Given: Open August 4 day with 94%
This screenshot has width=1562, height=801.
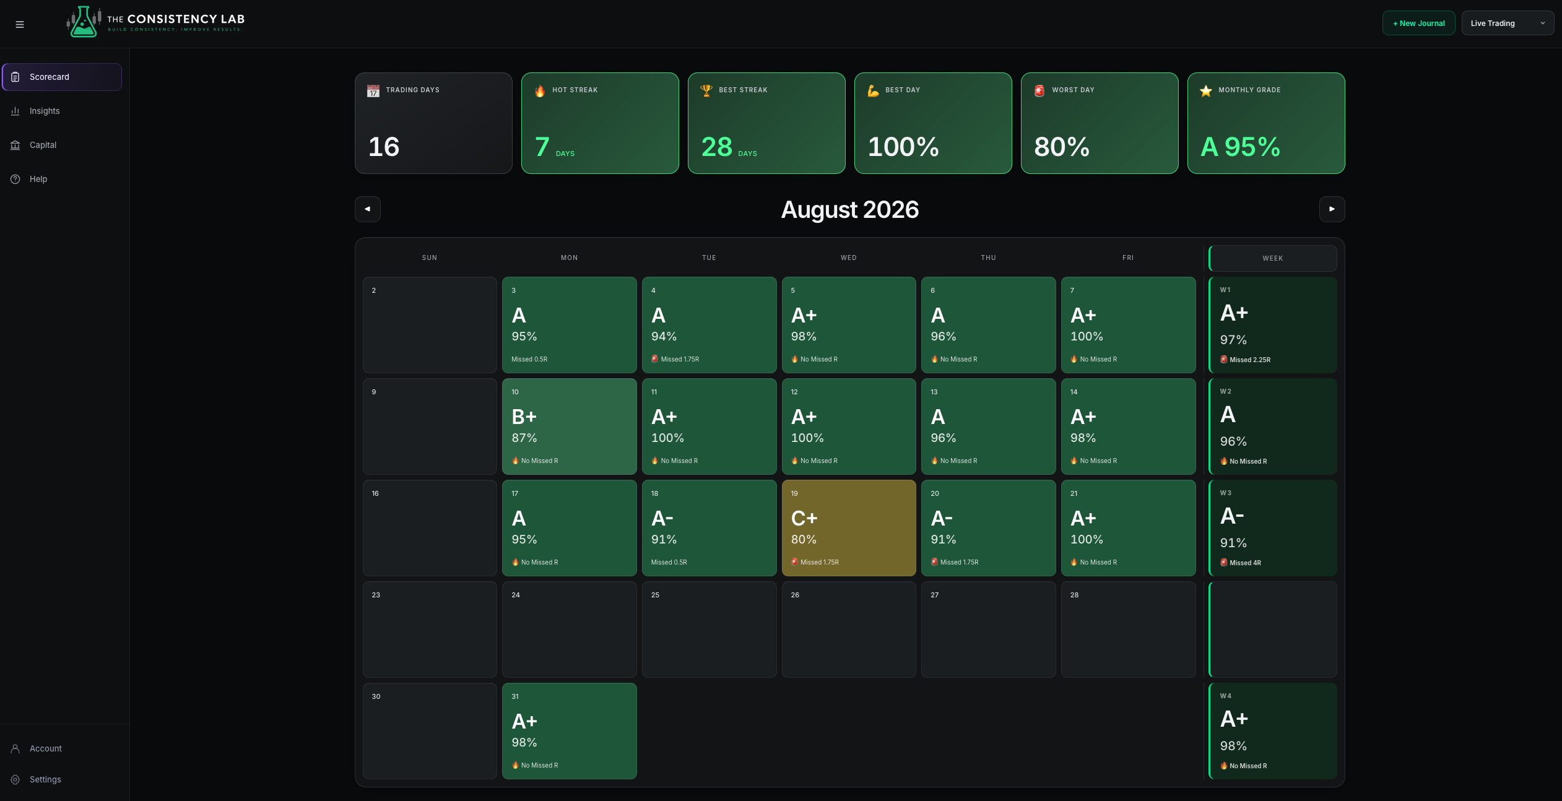Looking at the screenshot, I should pos(709,325).
